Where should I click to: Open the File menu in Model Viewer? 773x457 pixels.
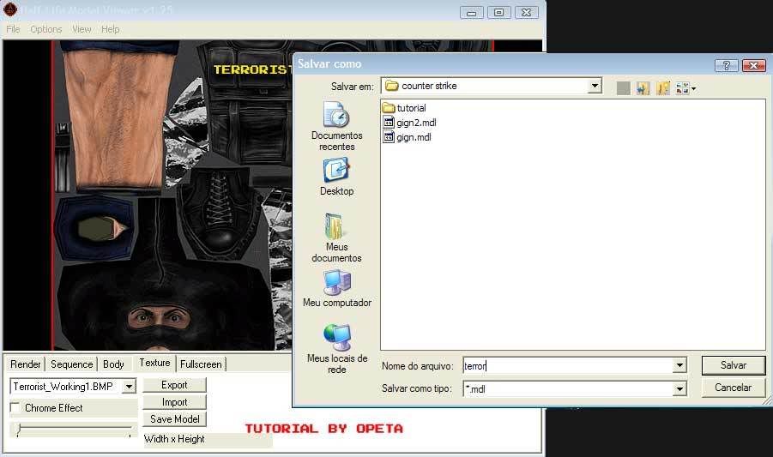[x=14, y=29]
